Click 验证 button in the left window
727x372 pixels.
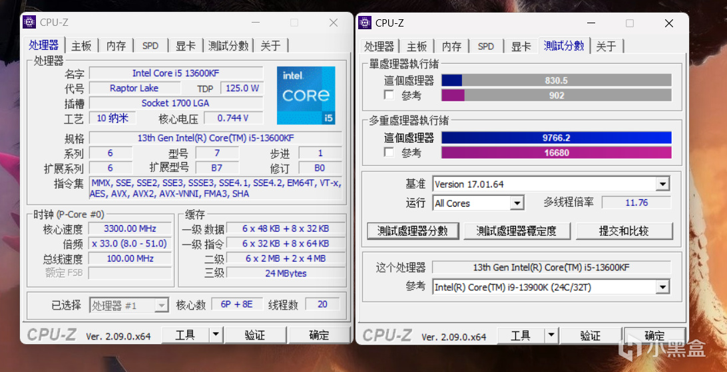254,335
